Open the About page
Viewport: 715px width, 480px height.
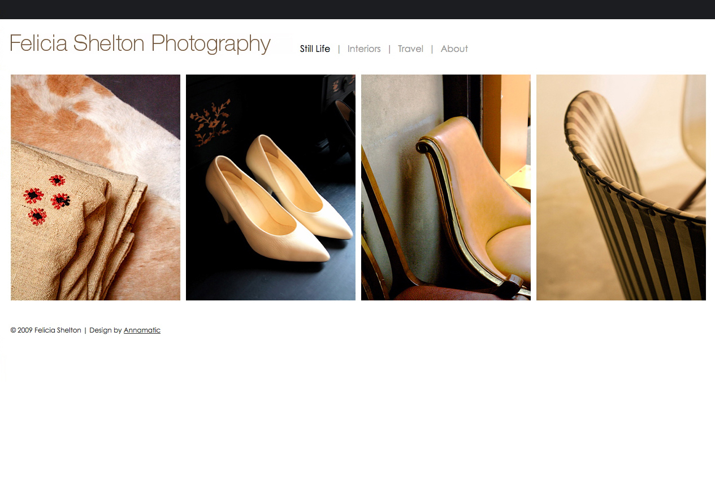[x=454, y=49]
